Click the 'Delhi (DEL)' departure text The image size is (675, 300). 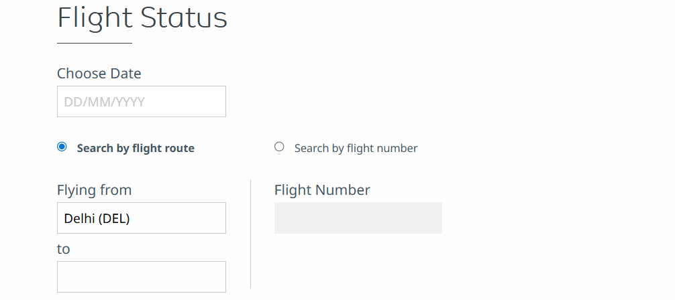coord(97,218)
